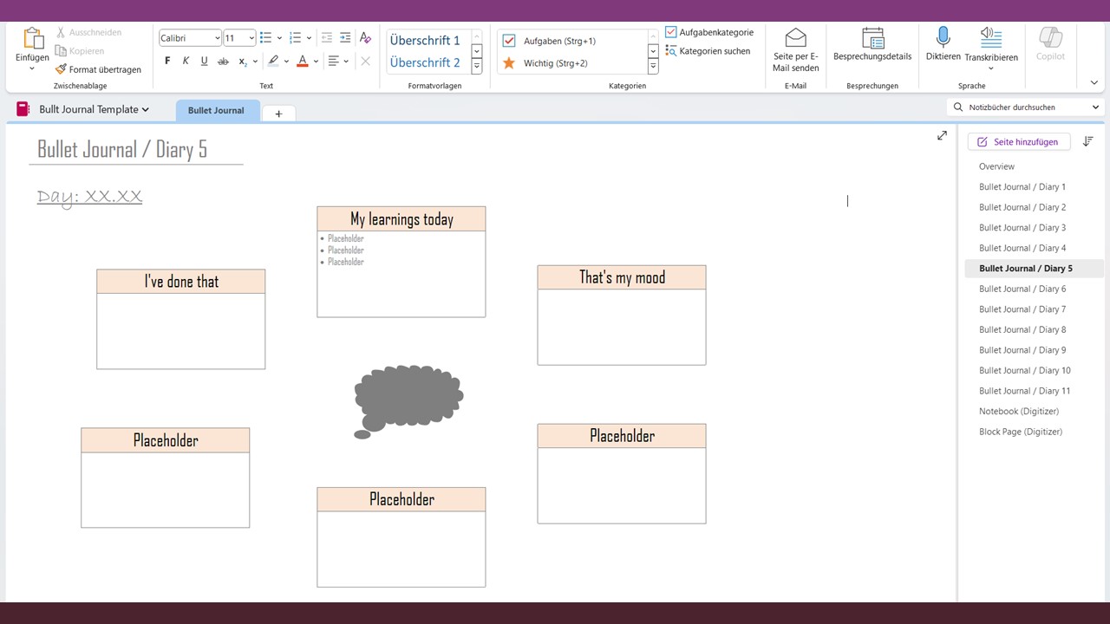Sort pages with the sort icon
The image size is (1110, 624).
1087,141
